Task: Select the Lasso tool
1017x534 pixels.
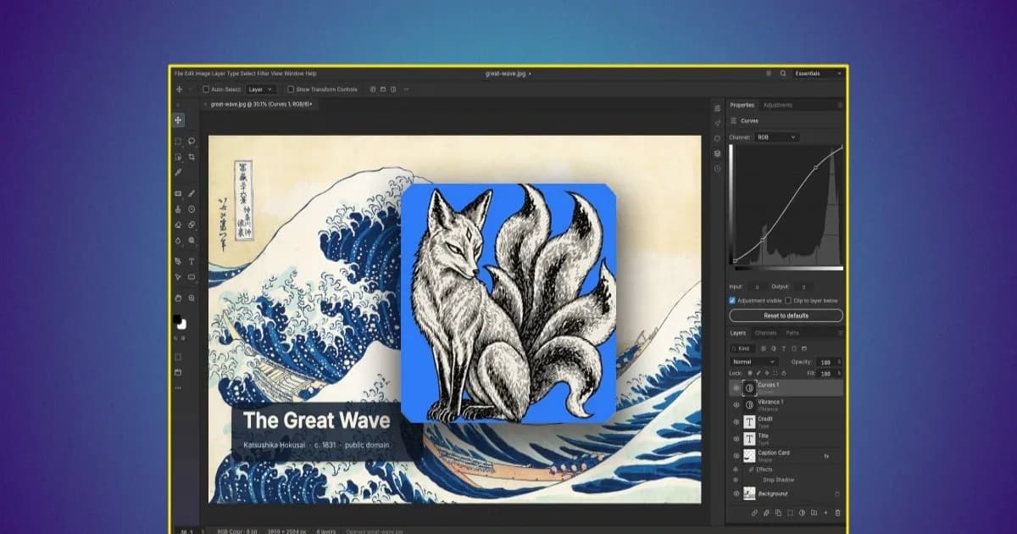Action: 192,141
